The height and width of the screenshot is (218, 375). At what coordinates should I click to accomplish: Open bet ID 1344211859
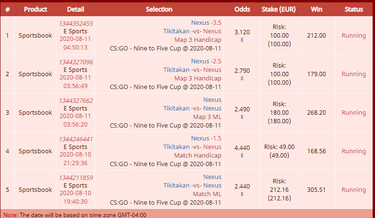pos(76,178)
